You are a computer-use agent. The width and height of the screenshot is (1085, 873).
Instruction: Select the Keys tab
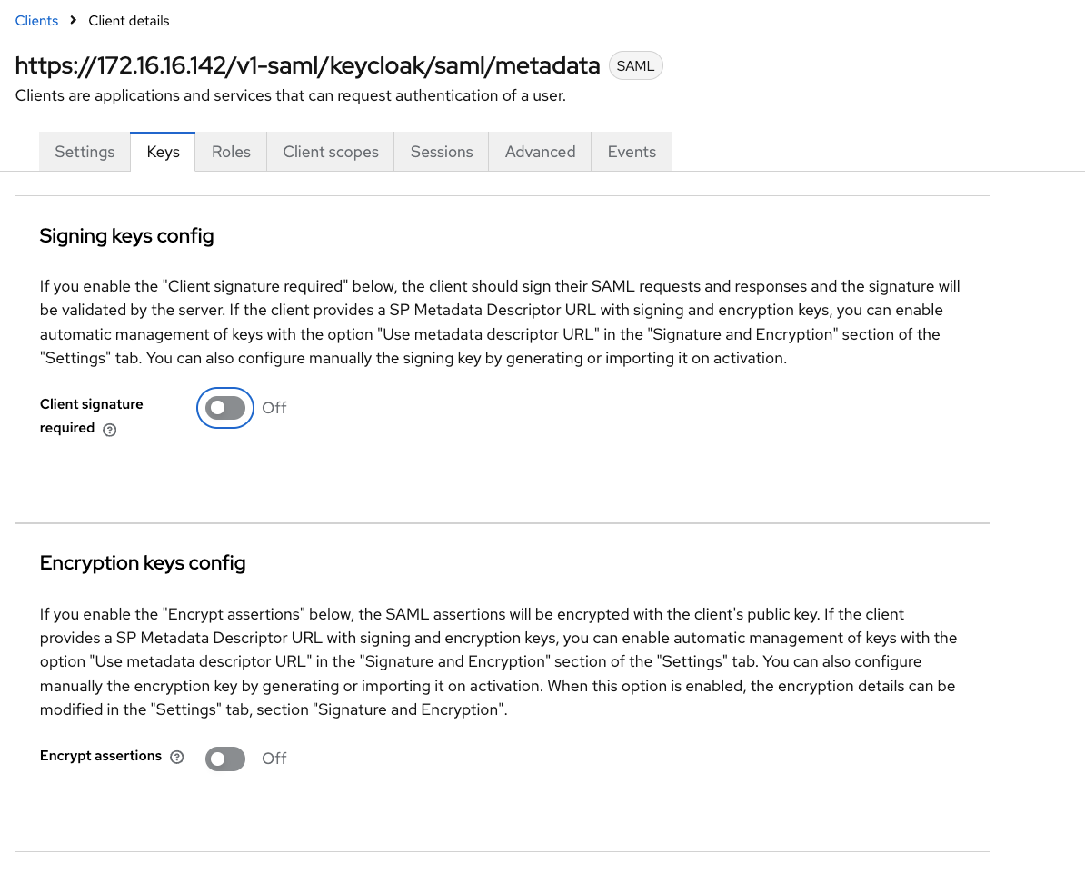tap(163, 152)
